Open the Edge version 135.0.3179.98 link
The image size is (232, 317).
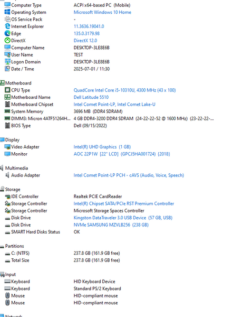[86, 33]
